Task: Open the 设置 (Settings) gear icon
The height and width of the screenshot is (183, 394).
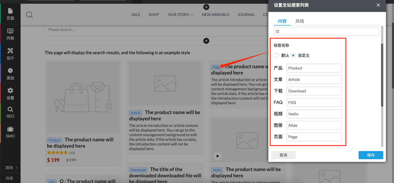Action: [x=10, y=93]
